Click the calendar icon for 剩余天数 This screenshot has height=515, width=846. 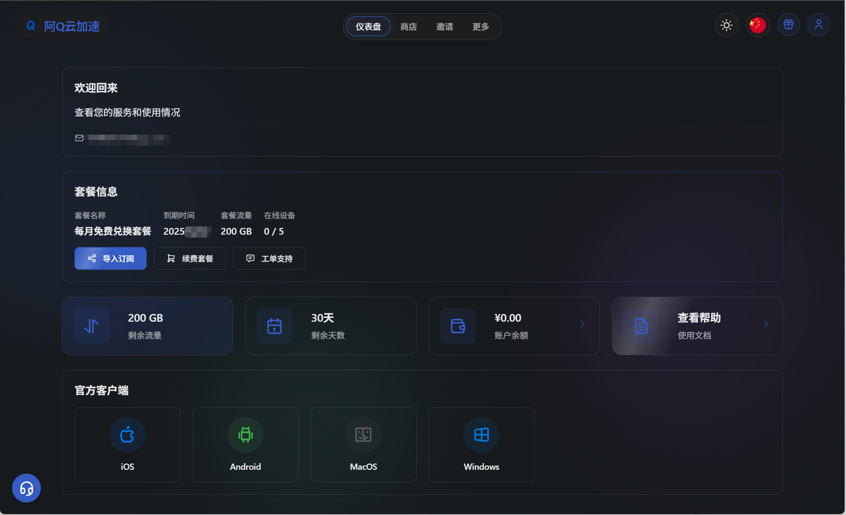coord(274,326)
